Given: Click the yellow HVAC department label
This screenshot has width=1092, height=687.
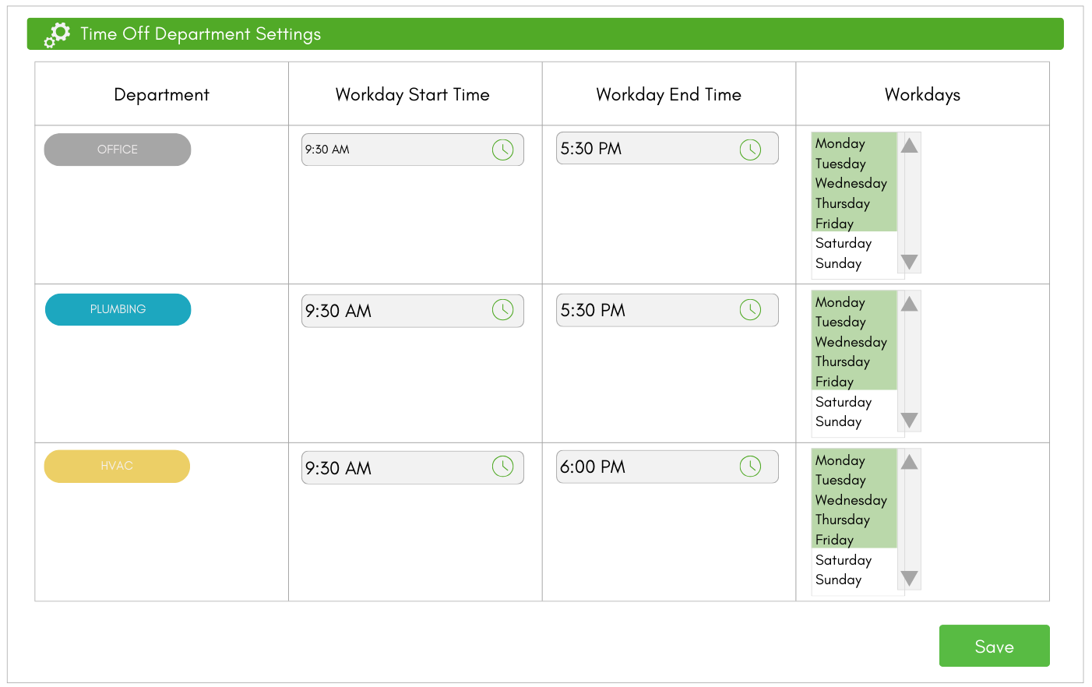Looking at the screenshot, I should (x=117, y=466).
